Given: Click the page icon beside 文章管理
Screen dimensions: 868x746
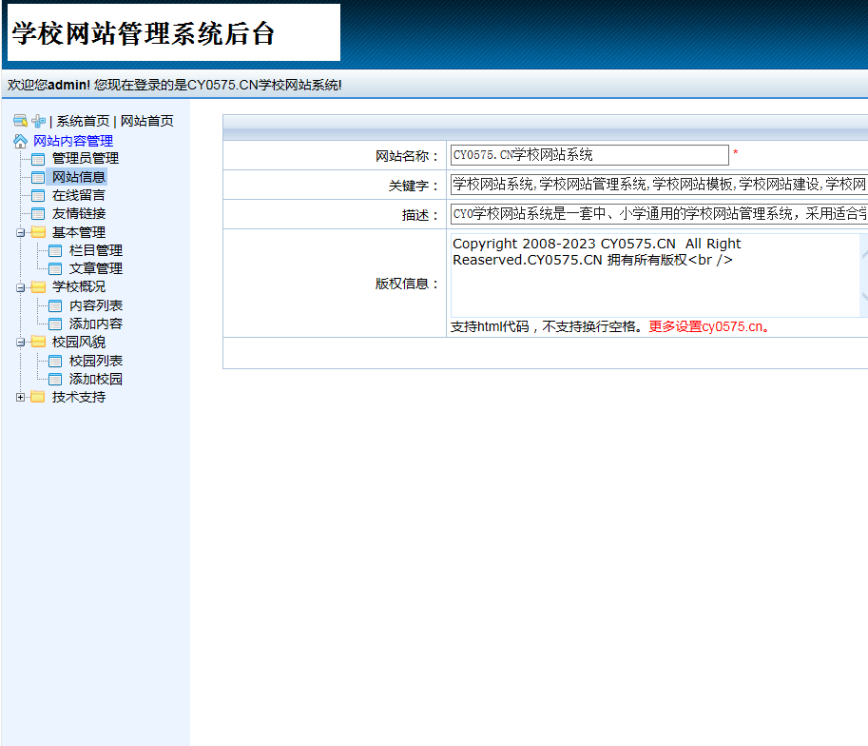Looking at the screenshot, I should pos(55,269).
